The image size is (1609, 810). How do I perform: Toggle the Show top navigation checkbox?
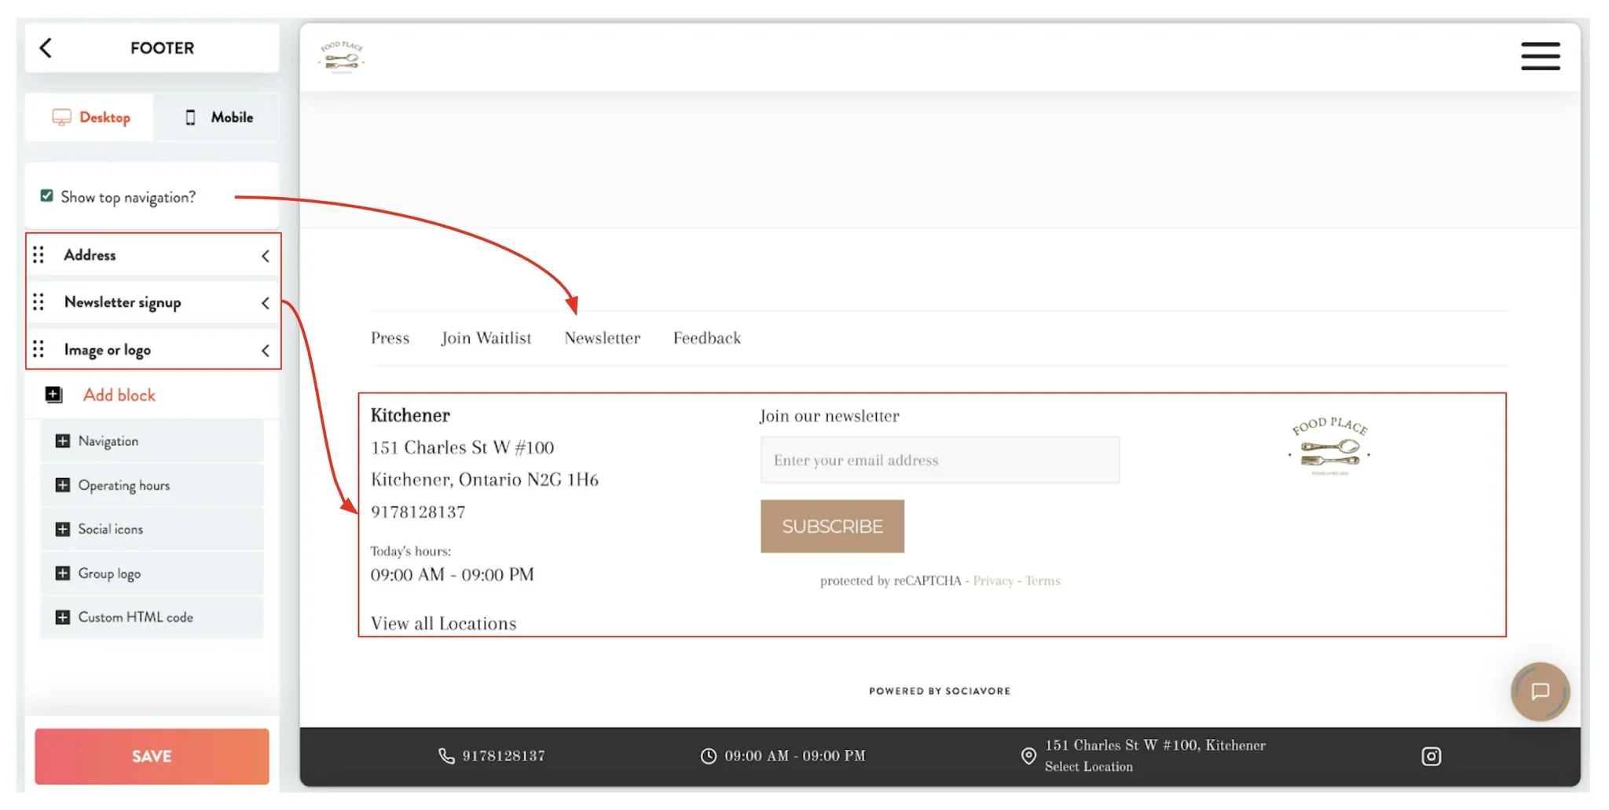[47, 196]
